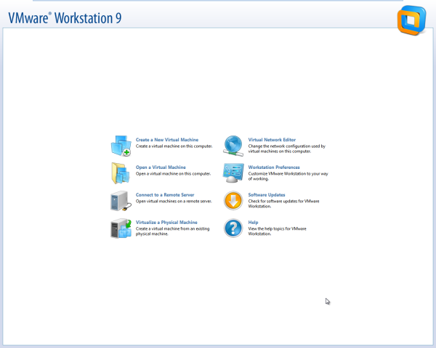Open the "Create a New Virtual Machine" link

pyautogui.click(x=166, y=140)
